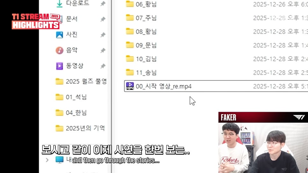Open the 2025 월즈 풀영 sidebar folder
The height and width of the screenshot is (173, 308).
point(86,81)
